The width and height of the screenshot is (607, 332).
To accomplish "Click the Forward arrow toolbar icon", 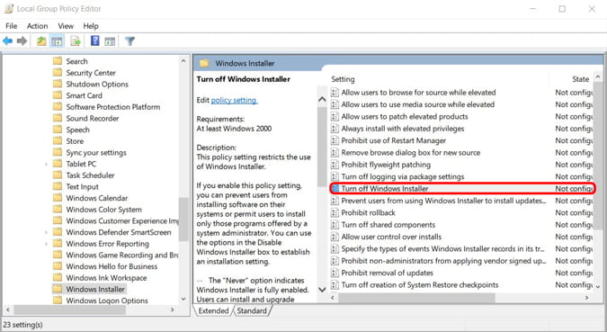I will click(22, 40).
